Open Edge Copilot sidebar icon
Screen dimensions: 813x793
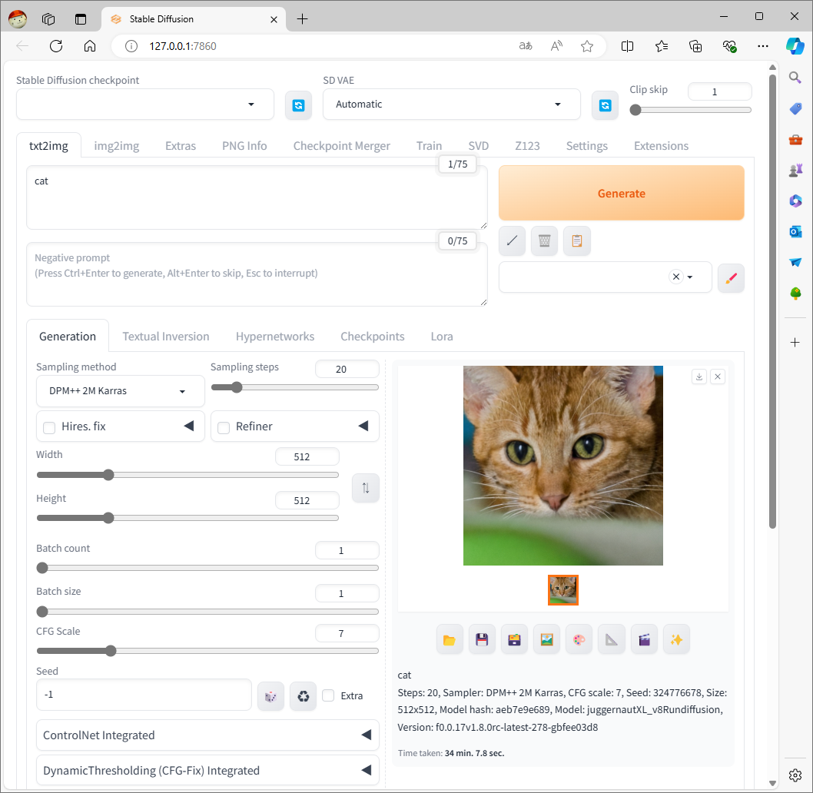(x=795, y=45)
